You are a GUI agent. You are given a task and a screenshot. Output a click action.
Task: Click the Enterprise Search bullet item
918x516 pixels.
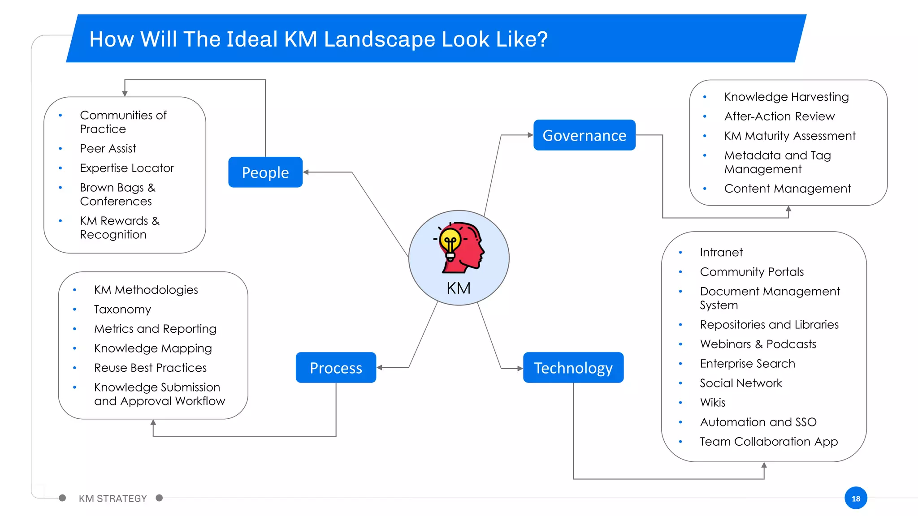tap(747, 364)
